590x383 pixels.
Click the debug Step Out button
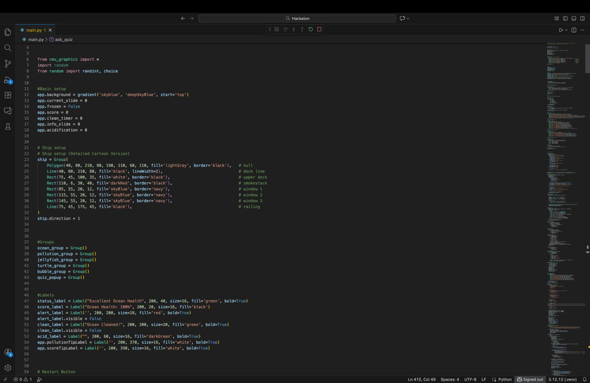click(302, 29)
